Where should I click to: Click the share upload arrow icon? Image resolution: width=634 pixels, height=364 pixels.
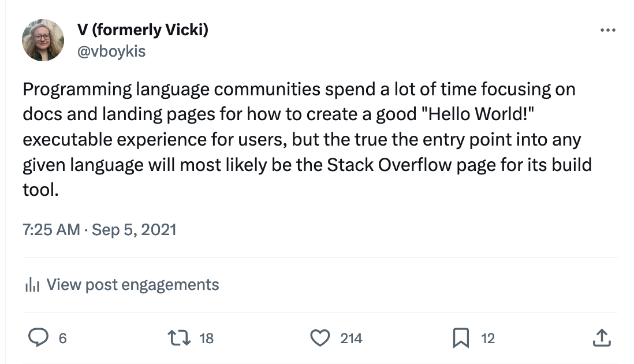[602, 337]
